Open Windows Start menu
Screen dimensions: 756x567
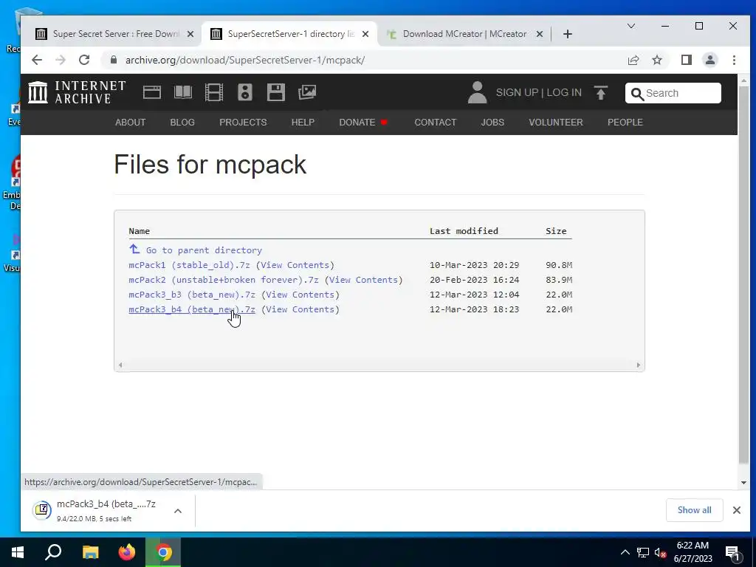pyautogui.click(x=18, y=552)
